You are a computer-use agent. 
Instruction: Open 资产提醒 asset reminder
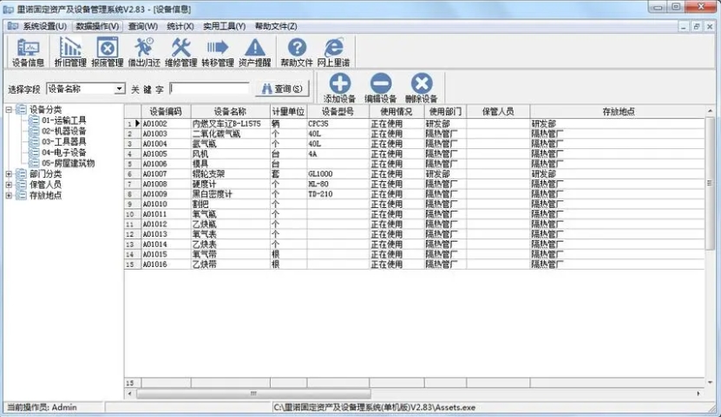click(x=255, y=52)
